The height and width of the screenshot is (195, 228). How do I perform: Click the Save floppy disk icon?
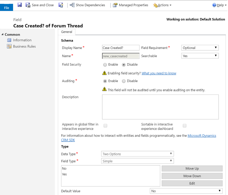[20, 5]
